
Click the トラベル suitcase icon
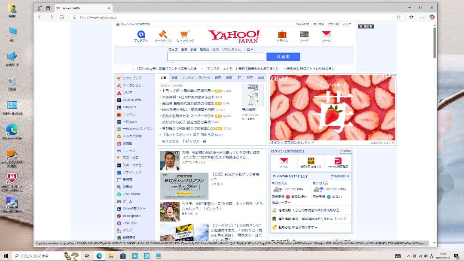(x=281, y=34)
